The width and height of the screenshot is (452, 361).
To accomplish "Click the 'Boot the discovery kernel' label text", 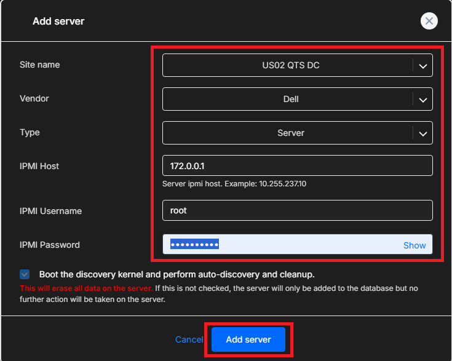I will click(x=177, y=274).
